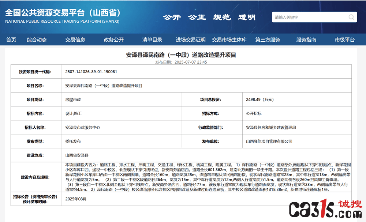The width and height of the screenshot is (366, 222).
Task: Go to the 综合动态 menu
Action: pos(37,40)
